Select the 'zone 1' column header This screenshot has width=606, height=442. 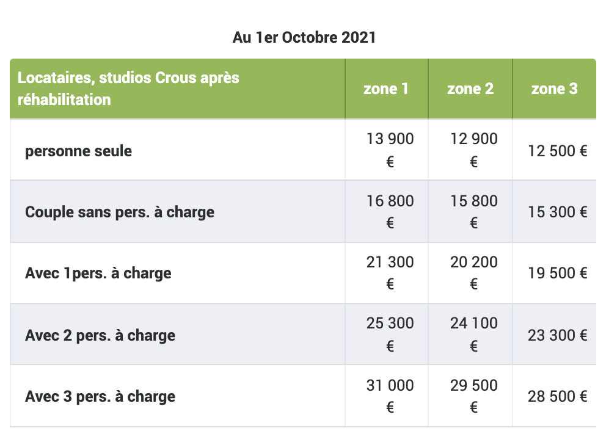[x=386, y=89]
